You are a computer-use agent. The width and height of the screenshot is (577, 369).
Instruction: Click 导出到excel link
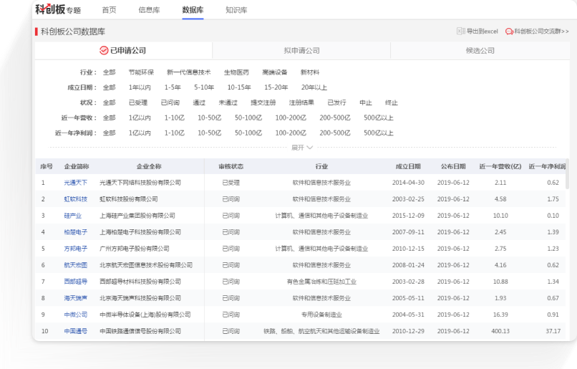pos(482,32)
